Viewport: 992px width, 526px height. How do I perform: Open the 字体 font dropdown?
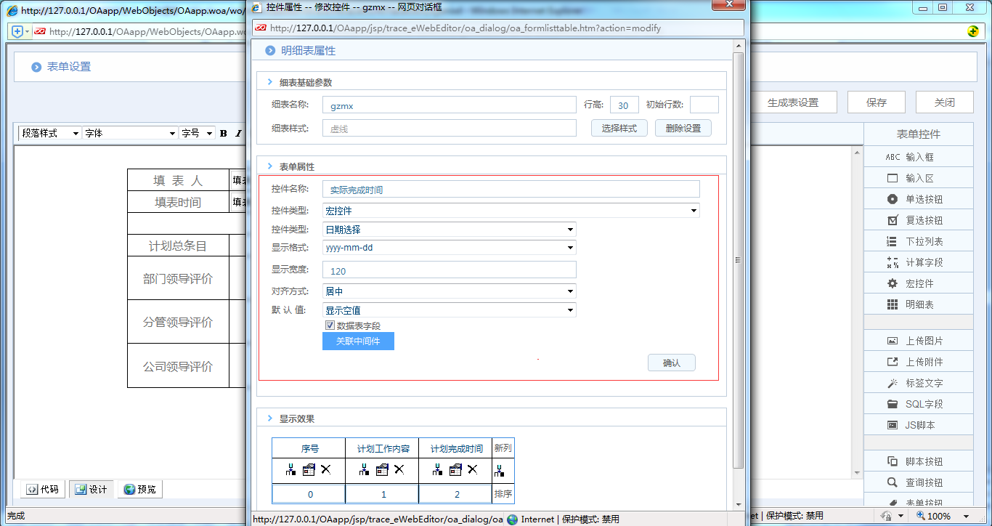coord(129,133)
